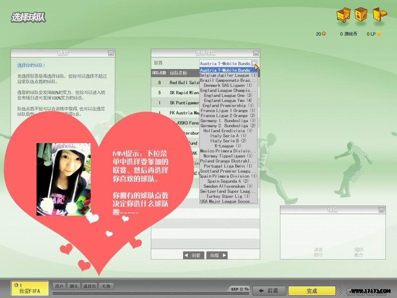The height and width of the screenshot is (298, 397).
Task: Choose Italy Serie A in dropdown
Action: click(x=228, y=136)
